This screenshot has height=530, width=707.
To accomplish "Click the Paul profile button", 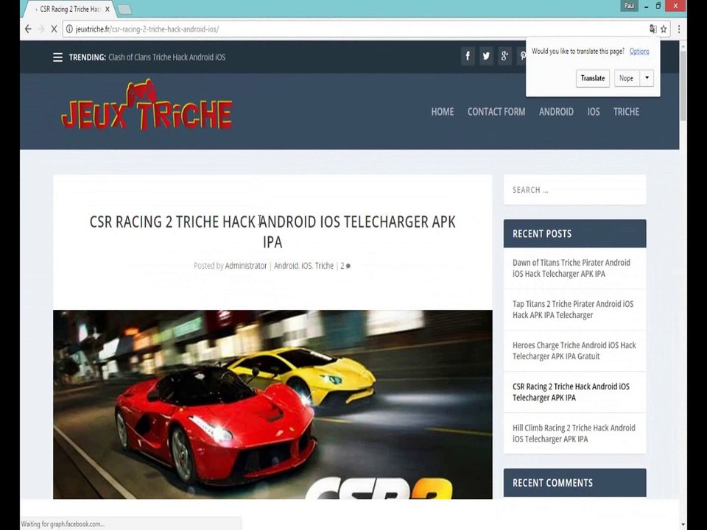I will [x=629, y=5].
